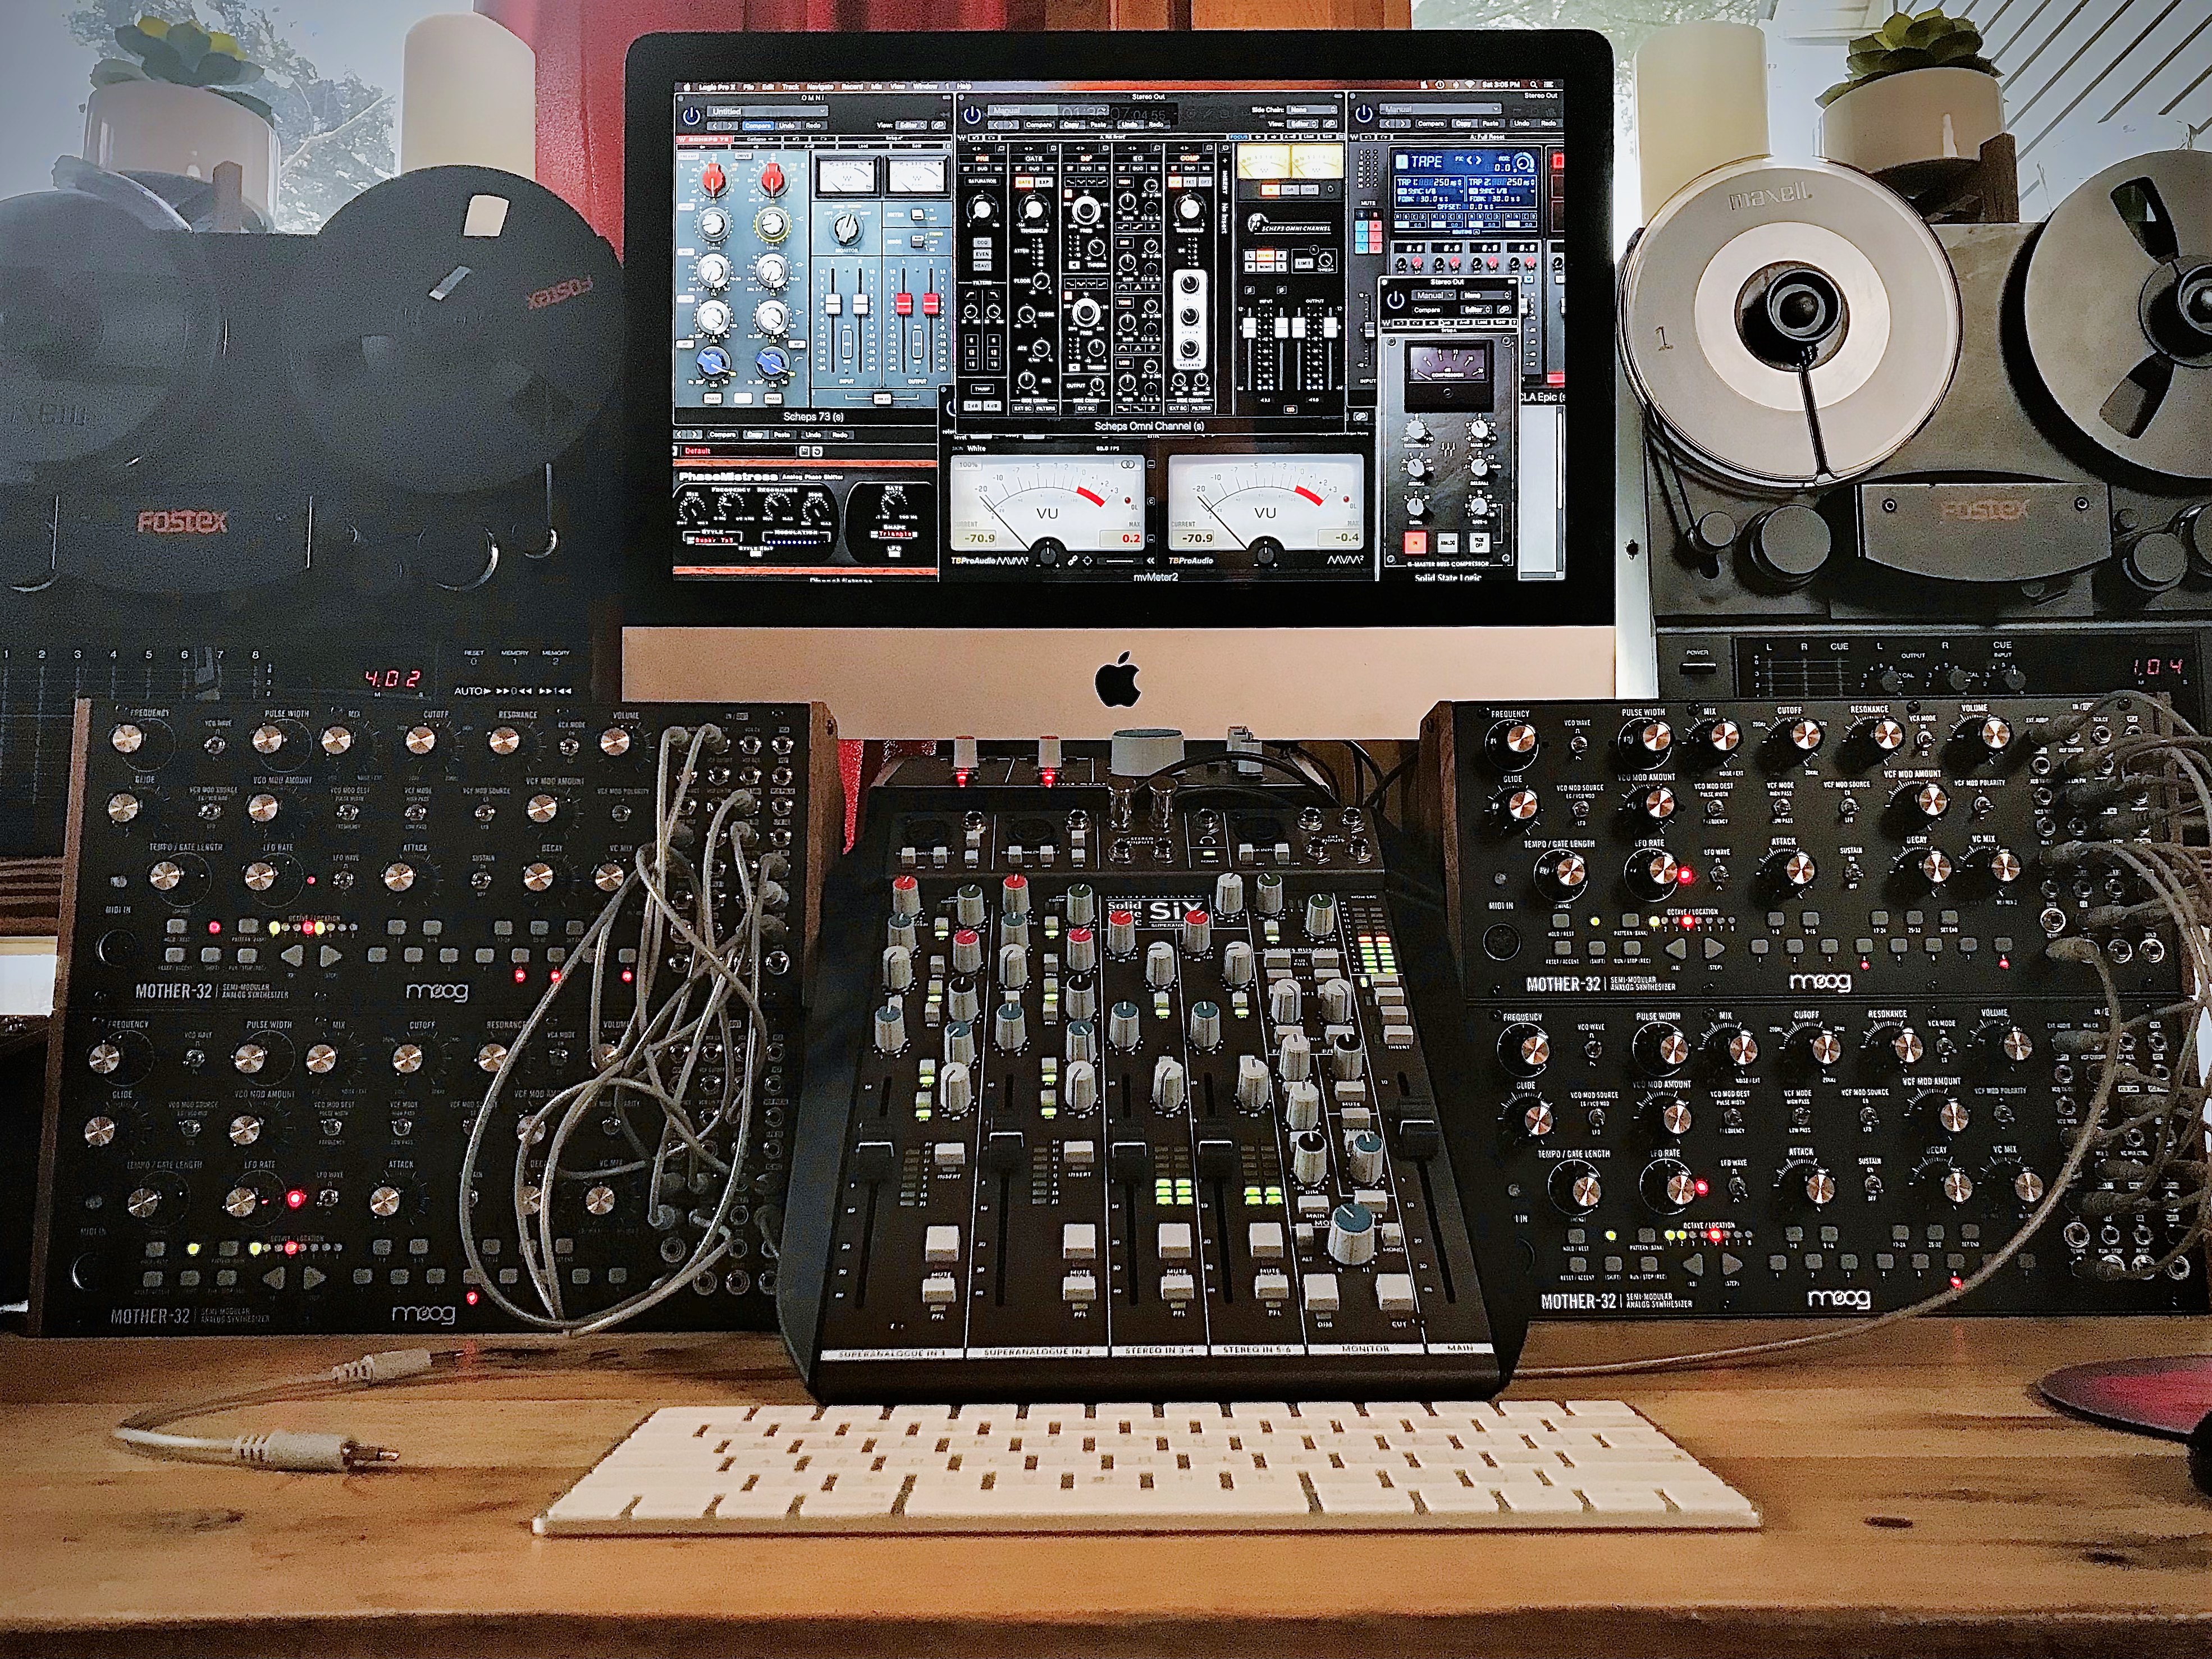The height and width of the screenshot is (1659, 2212).
Task: Open the Track menu
Action: (x=791, y=87)
